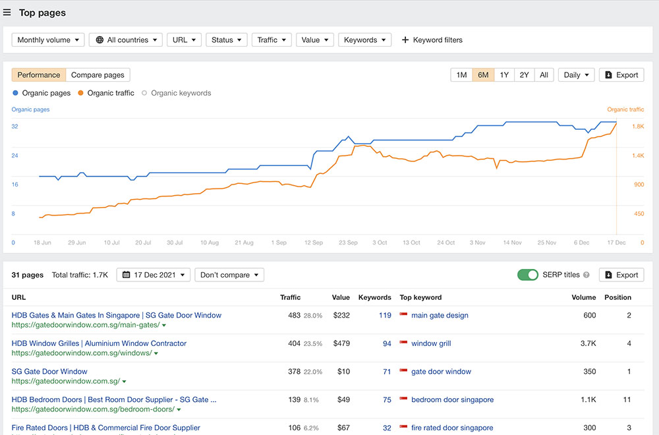The width and height of the screenshot is (659, 435).
Task: Click the Singapore flag beside window grill
Action: click(404, 344)
